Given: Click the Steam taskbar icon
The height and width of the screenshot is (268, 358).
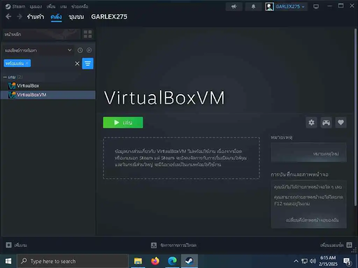Looking at the screenshot, I should 189,261.
